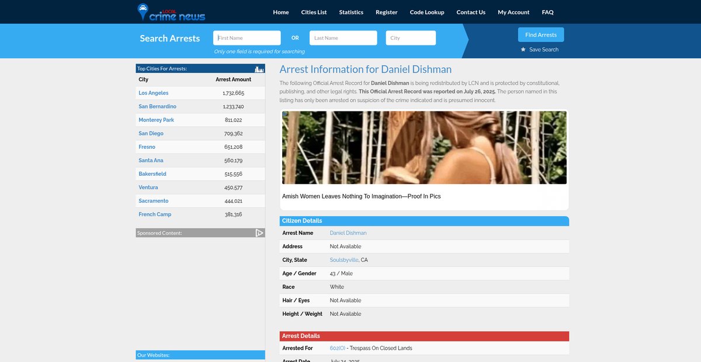Click the '1,732,665' arrest amount

coord(234,93)
